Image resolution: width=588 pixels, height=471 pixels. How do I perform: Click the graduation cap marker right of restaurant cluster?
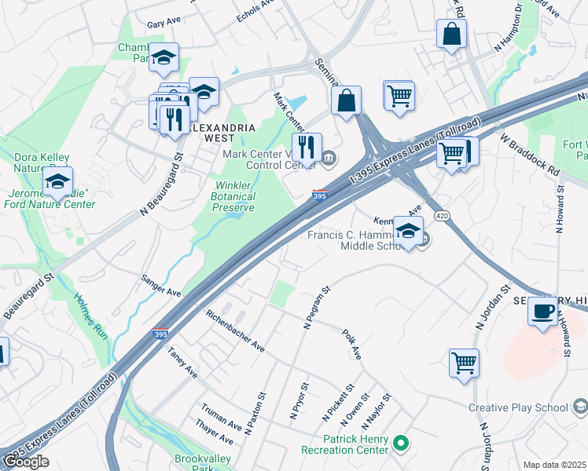tap(204, 93)
